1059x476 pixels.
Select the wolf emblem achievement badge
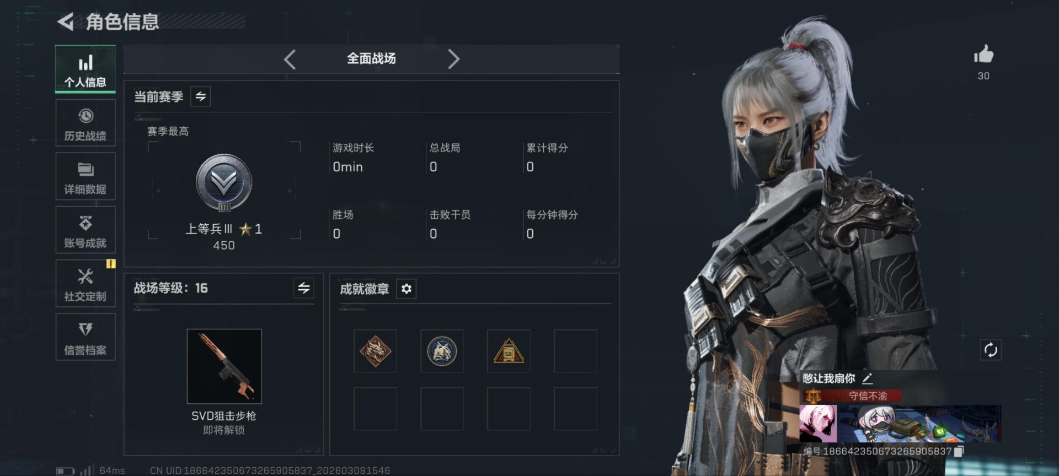[442, 351]
